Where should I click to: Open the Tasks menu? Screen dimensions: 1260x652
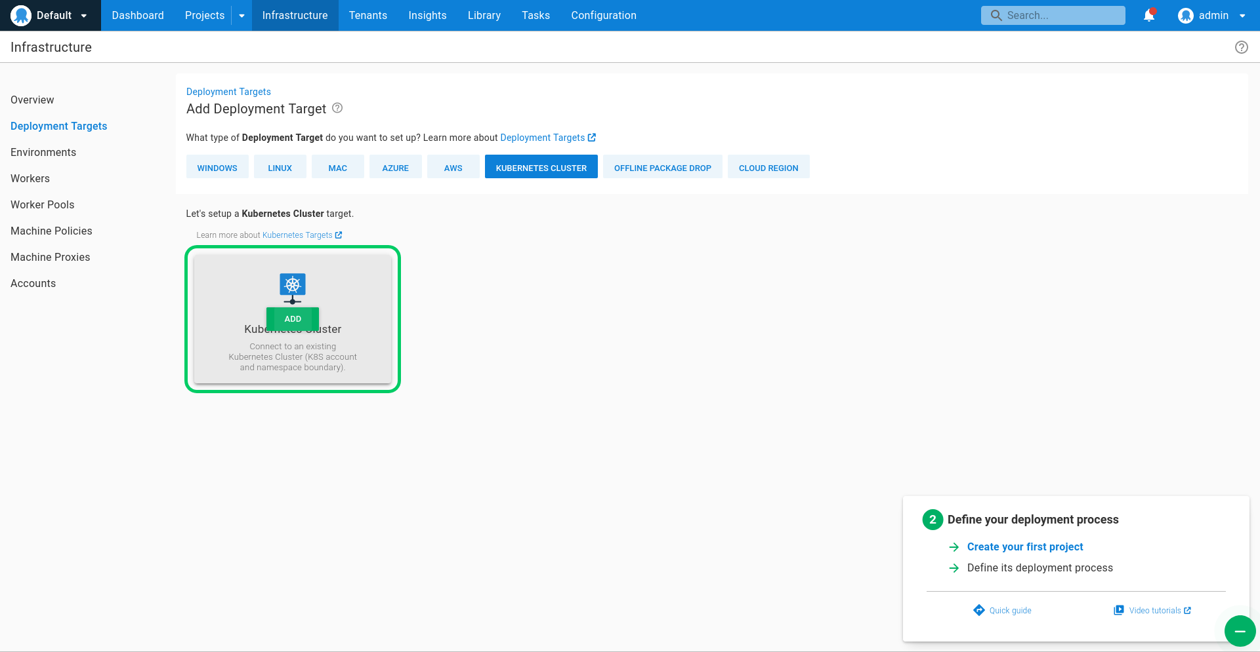pyautogui.click(x=535, y=15)
